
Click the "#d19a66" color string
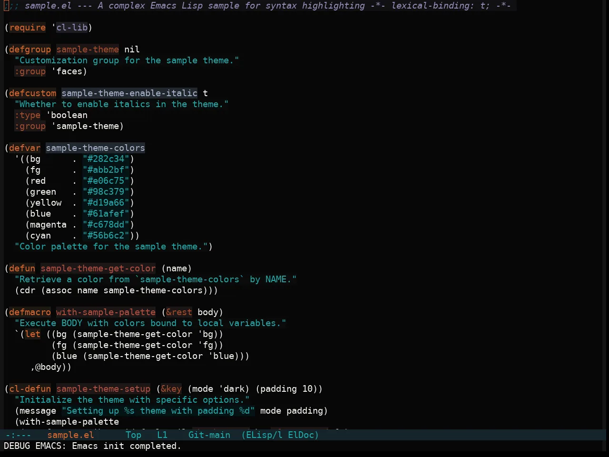[x=106, y=203]
